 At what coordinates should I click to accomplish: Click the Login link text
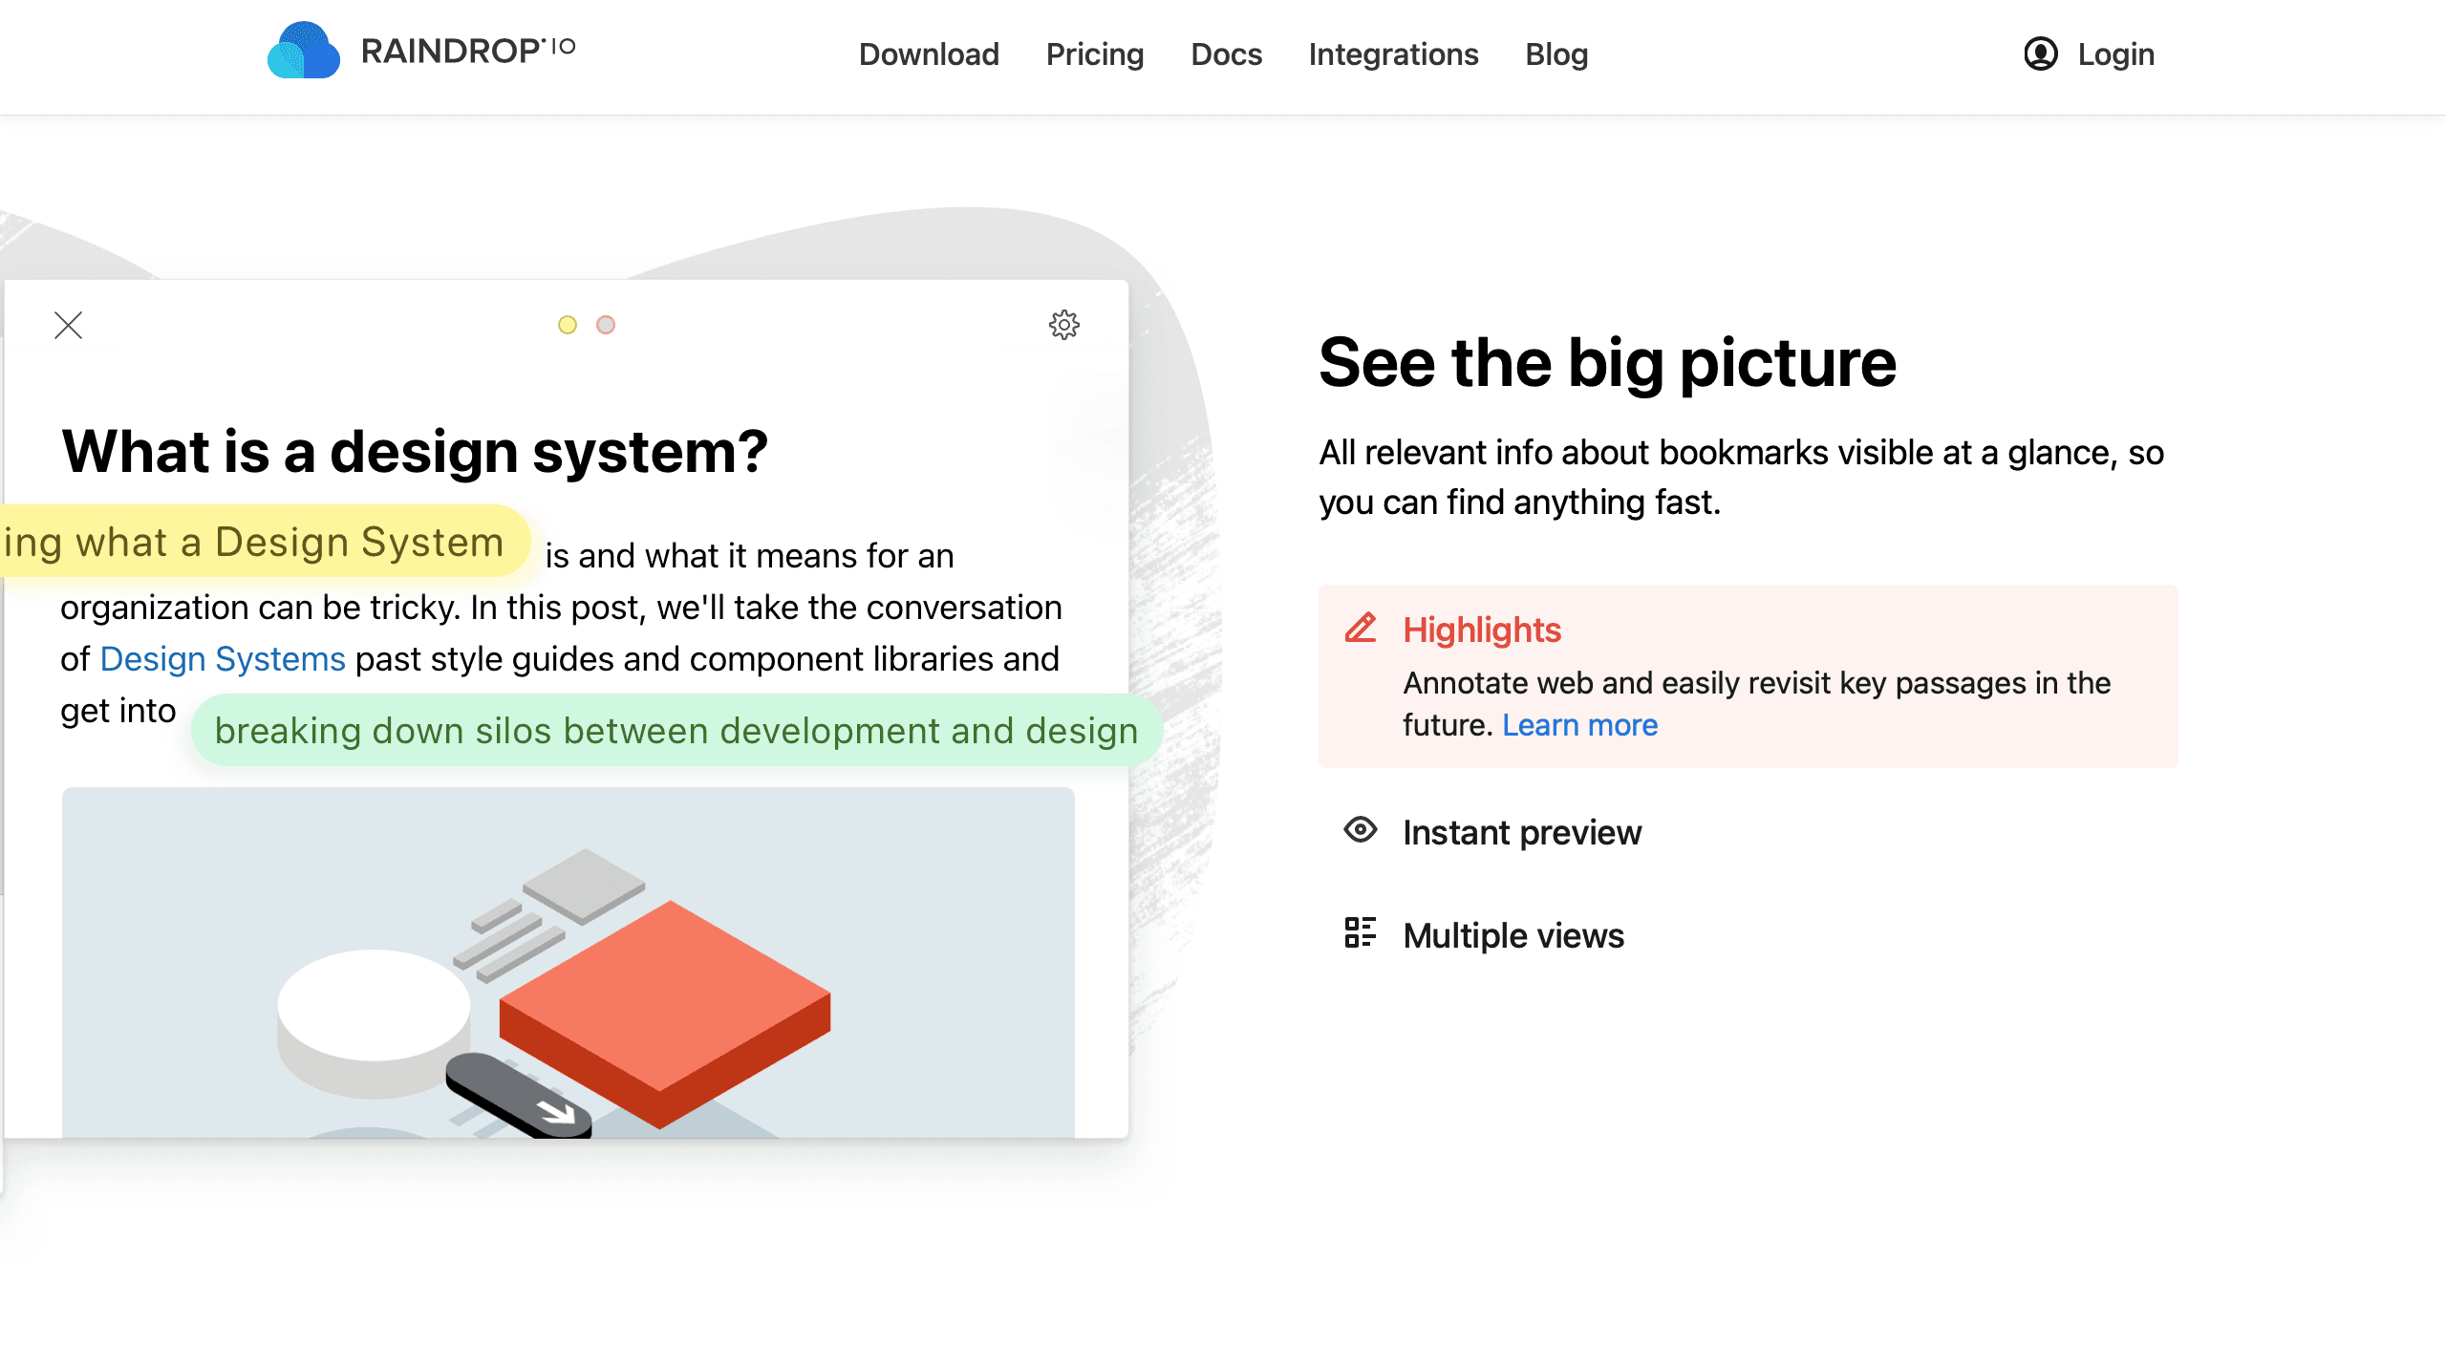tap(2116, 54)
